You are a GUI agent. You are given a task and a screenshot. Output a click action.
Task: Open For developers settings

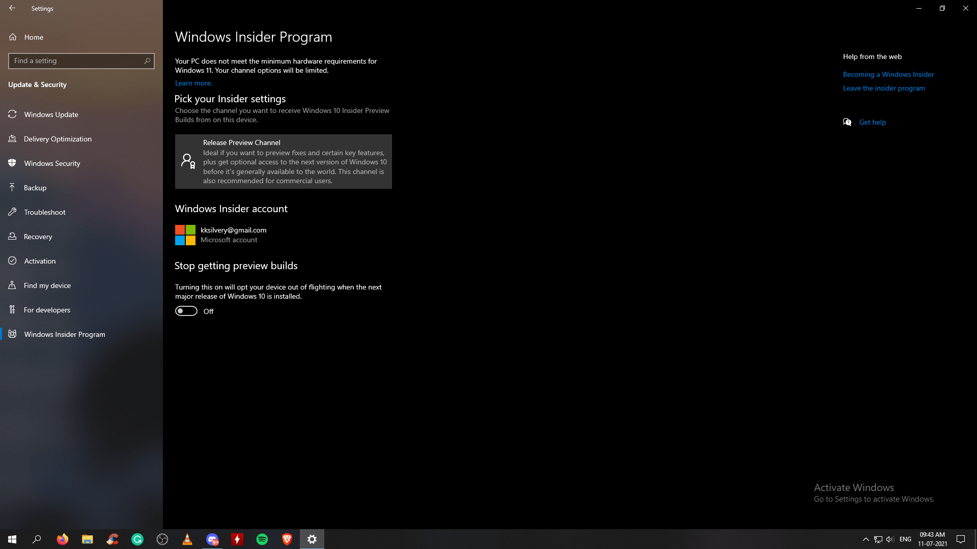click(81, 310)
